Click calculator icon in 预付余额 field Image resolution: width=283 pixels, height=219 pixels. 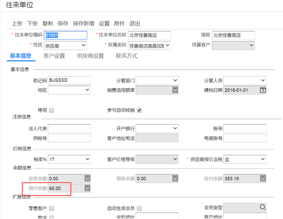coord(87,188)
